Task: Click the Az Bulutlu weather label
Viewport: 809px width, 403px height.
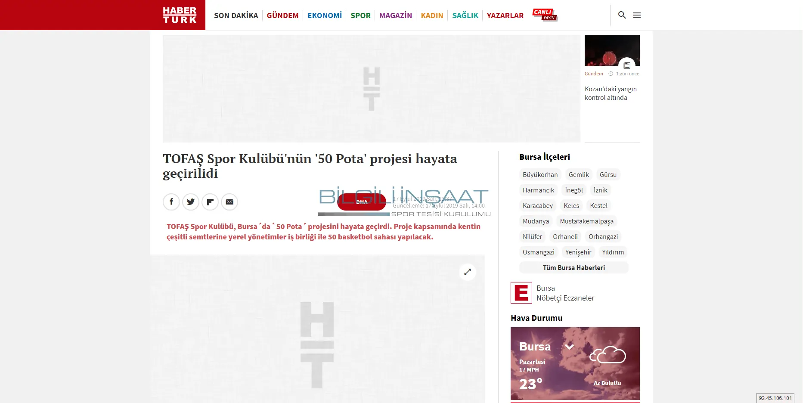Action: click(x=607, y=383)
